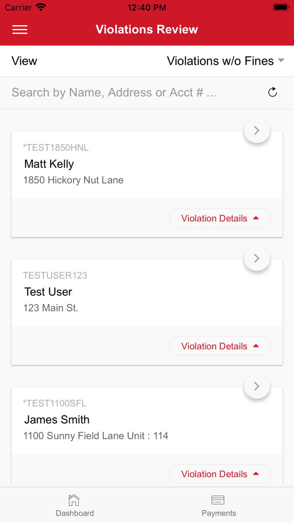Click the 1850 Hickory Nut Lane address
Screen dimensions: 294x523
(x=73, y=180)
